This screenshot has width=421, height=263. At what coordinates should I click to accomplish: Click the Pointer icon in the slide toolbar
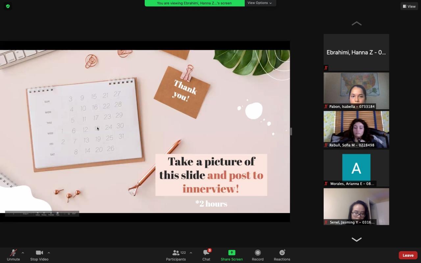(x=51, y=214)
